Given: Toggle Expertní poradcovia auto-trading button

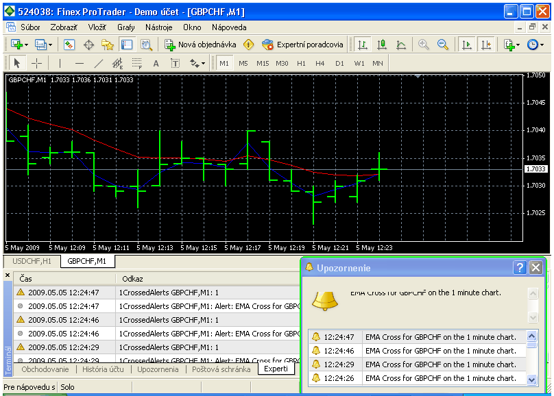Looking at the screenshot, I should coord(302,45).
